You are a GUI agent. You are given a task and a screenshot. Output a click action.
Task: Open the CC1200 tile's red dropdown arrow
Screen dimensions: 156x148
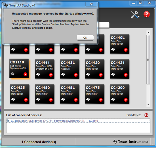126,100
